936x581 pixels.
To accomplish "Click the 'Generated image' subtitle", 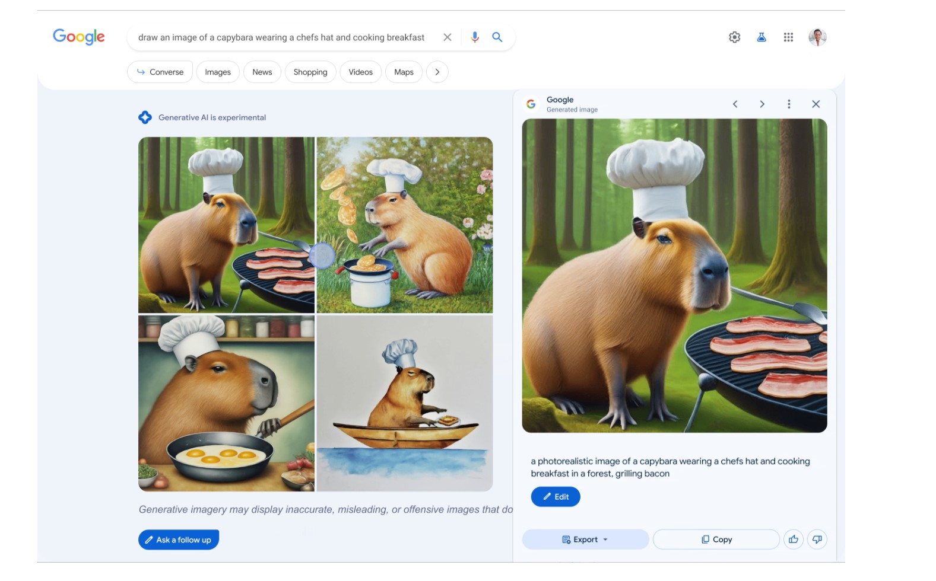I will coord(572,110).
